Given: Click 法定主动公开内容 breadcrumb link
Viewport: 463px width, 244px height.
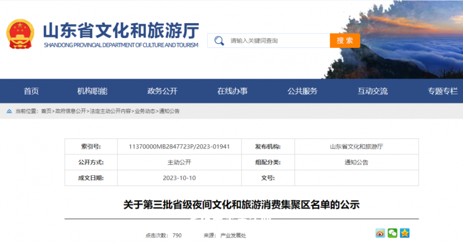Looking at the screenshot, I should click(x=110, y=111).
